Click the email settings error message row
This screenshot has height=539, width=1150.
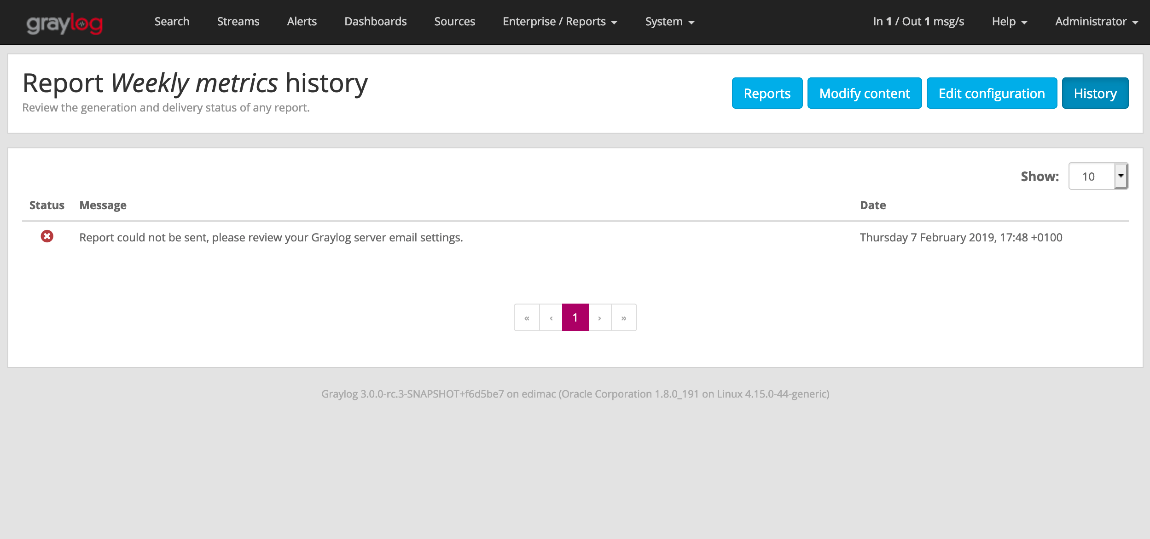pos(271,237)
